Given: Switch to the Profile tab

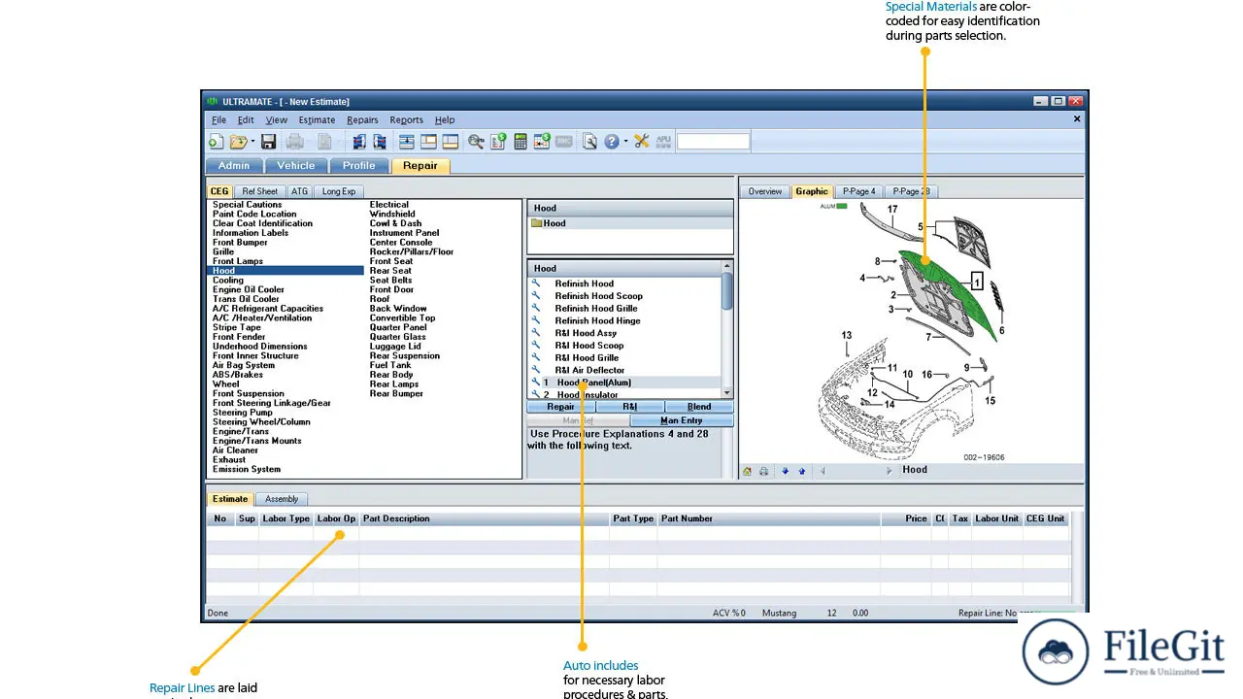Looking at the screenshot, I should tap(358, 166).
